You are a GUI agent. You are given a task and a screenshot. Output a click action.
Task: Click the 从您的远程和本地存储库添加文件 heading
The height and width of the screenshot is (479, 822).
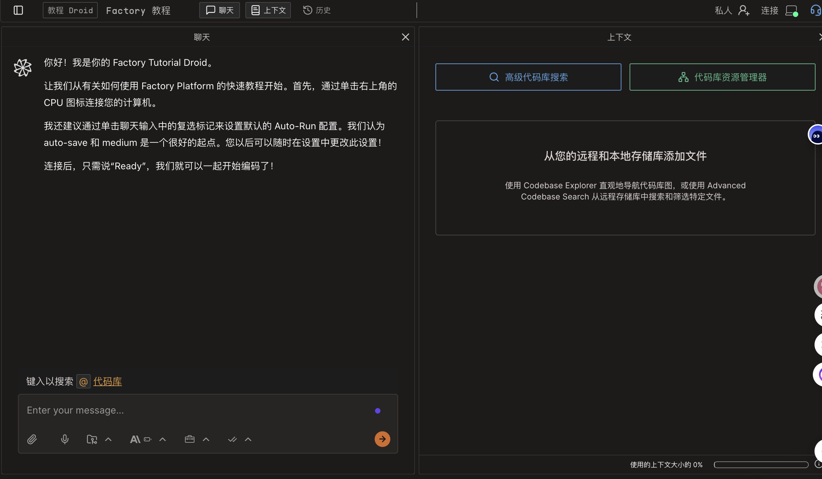625,156
